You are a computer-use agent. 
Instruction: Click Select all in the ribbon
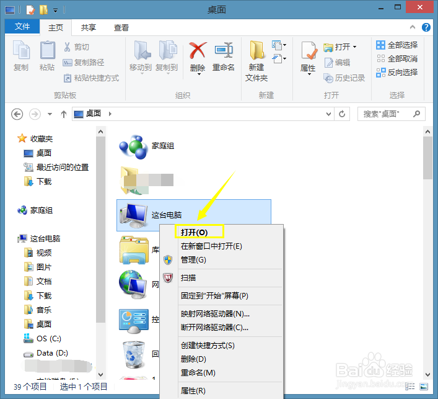(396, 45)
